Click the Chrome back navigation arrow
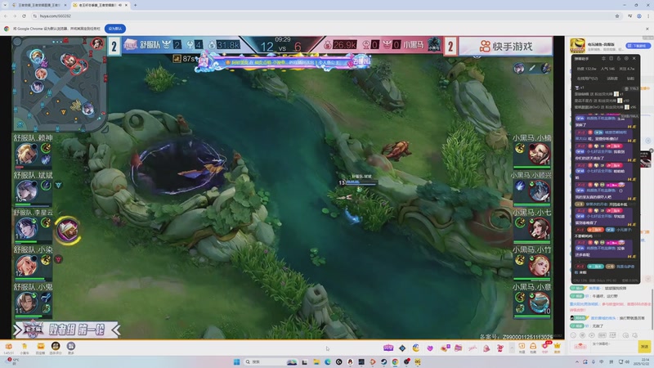654x368 pixels. pos(6,16)
